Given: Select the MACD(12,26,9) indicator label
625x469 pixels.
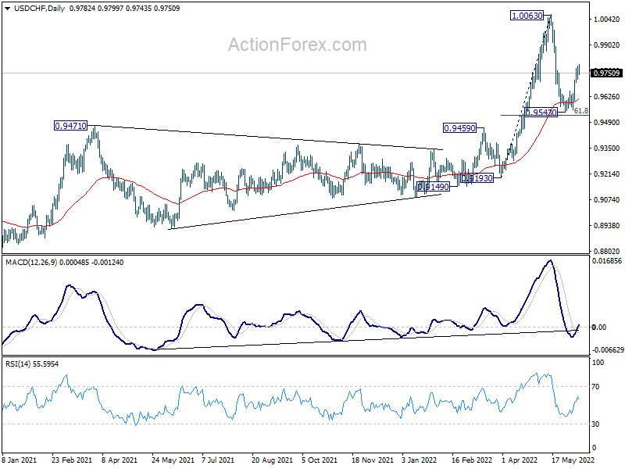Looking at the screenshot, I should pos(31,263).
